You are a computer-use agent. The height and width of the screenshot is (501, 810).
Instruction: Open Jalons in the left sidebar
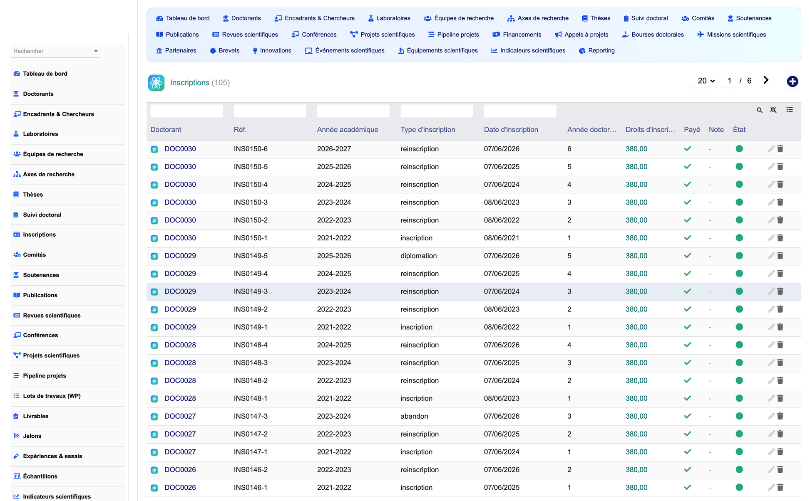[x=32, y=436]
